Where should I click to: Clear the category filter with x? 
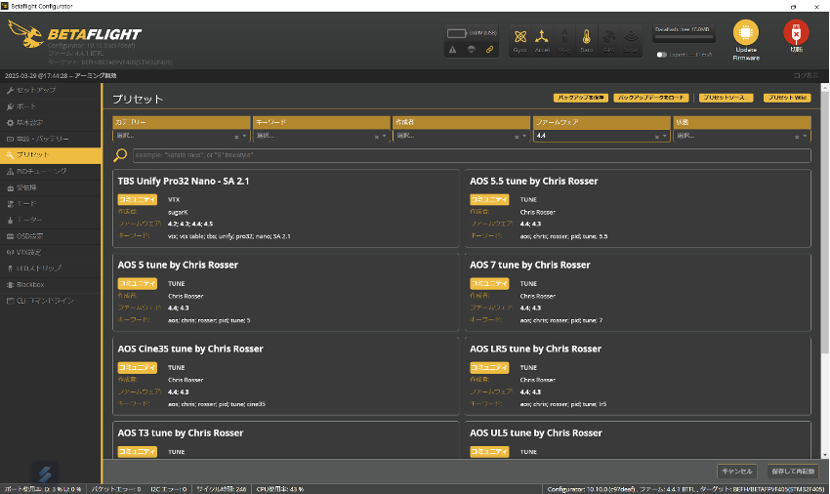[236, 137]
